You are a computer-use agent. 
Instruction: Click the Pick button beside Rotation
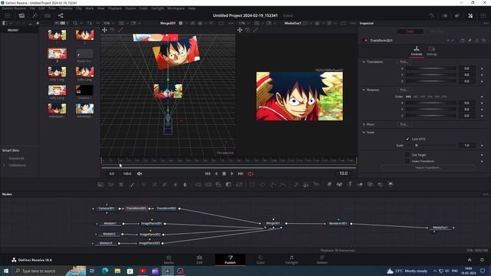coord(404,90)
